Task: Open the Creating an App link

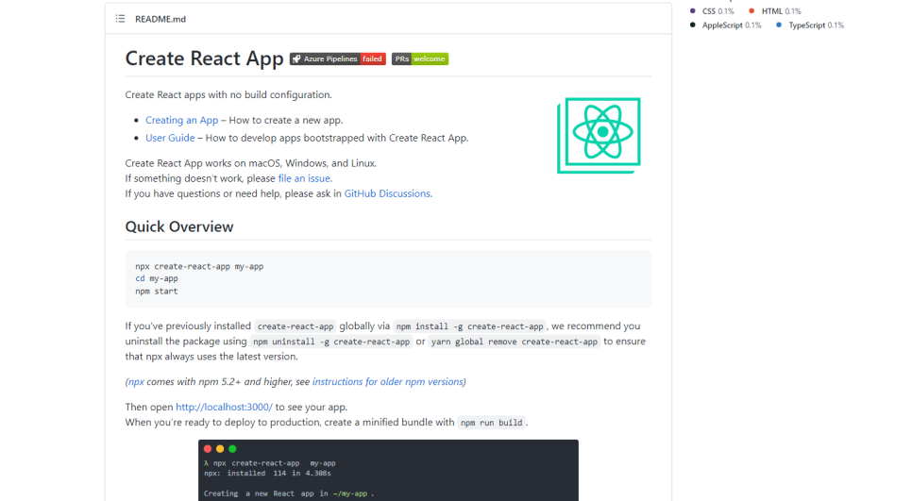Action: click(x=181, y=121)
